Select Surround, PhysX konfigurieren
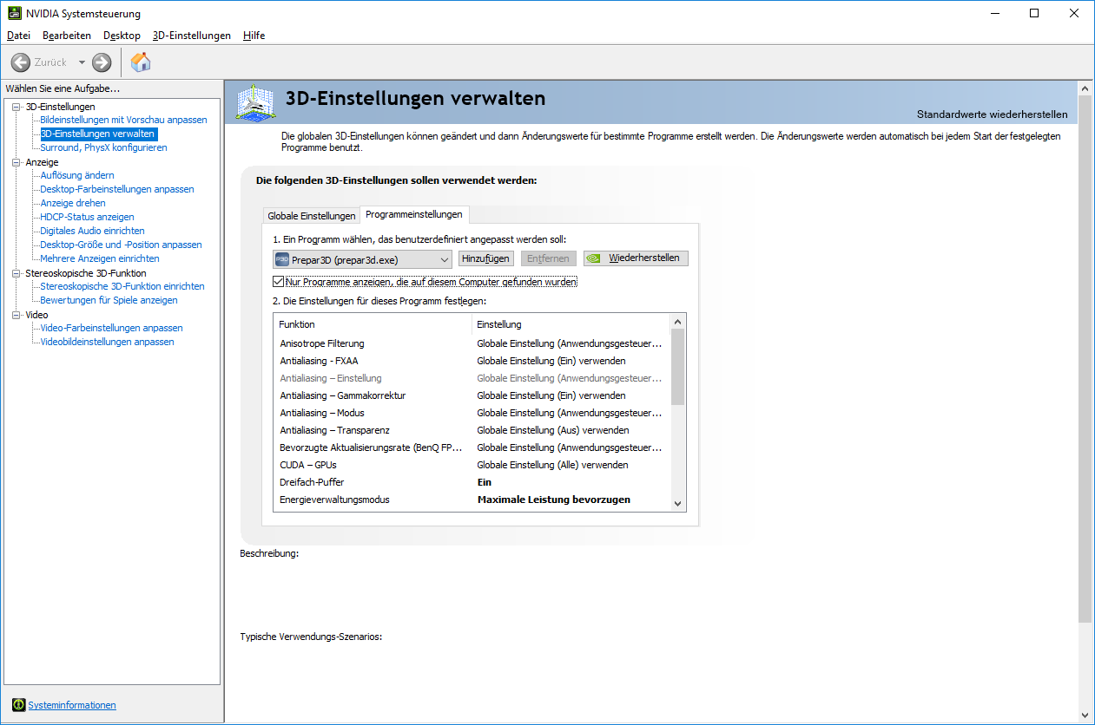Viewport: 1095px width, 725px height. pos(103,147)
